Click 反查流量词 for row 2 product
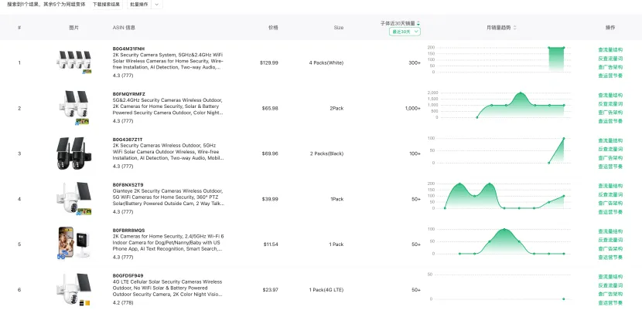Image resolution: width=642 pixels, height=310 pixels. pyautogui.click(x=610, y=103)
